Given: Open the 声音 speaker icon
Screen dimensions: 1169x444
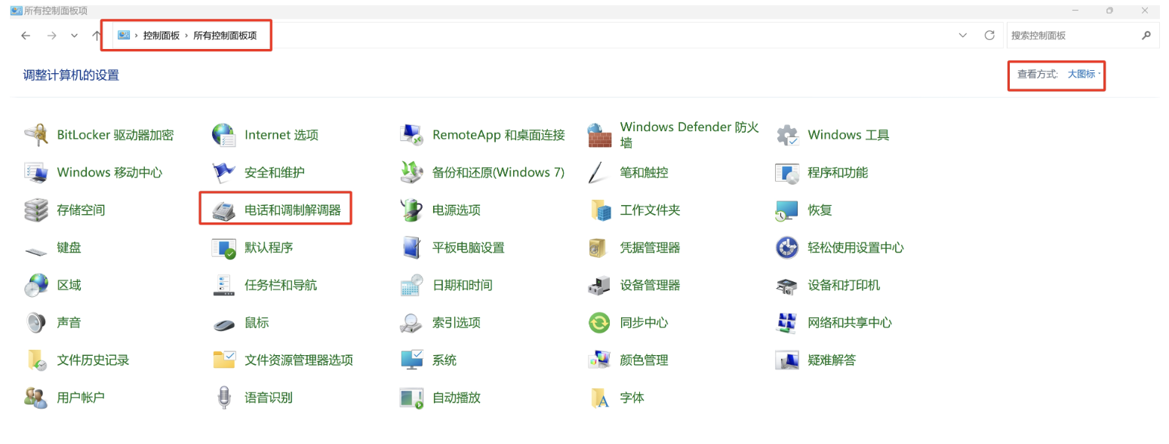Looking at the screenshot, I should pos(35,323).
